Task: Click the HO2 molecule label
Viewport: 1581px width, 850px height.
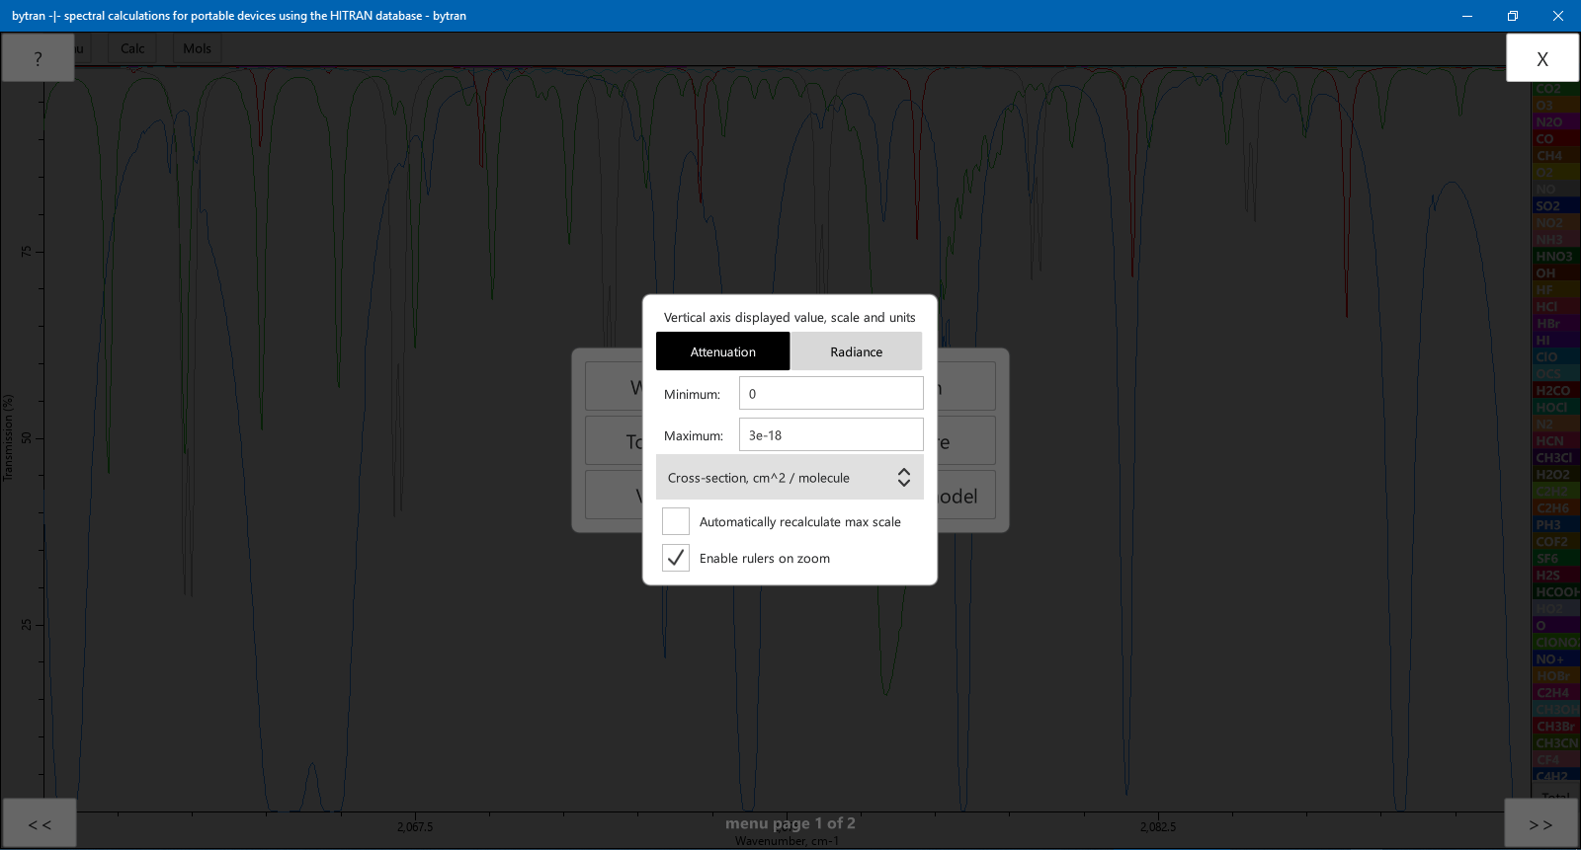Action: tap(1555, 609)
